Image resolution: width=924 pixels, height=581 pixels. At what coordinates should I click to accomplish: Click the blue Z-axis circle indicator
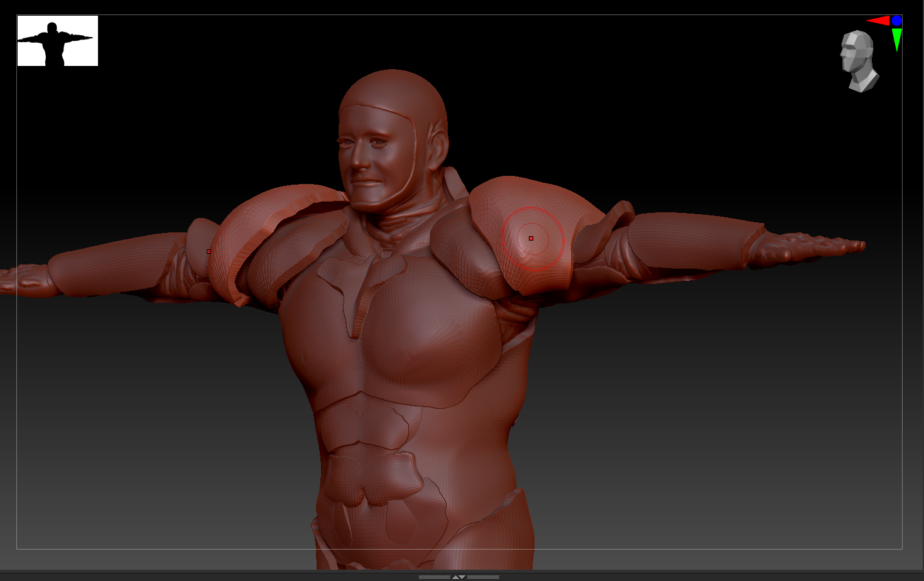point(896,21)
